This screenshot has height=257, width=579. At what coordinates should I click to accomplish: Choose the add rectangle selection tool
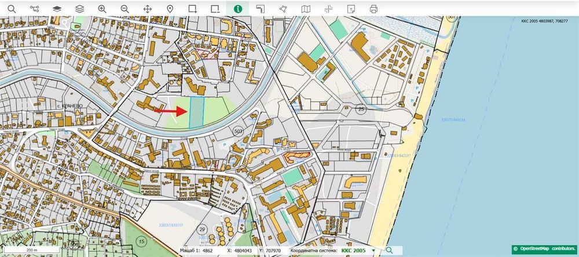192,9
